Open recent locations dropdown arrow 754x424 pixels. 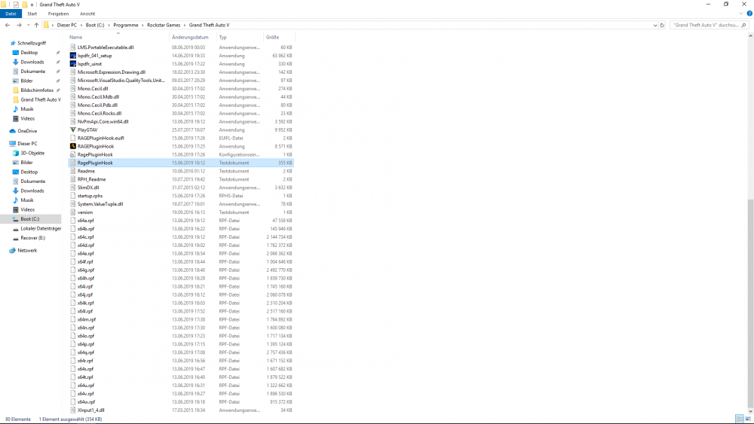point(28,25)
